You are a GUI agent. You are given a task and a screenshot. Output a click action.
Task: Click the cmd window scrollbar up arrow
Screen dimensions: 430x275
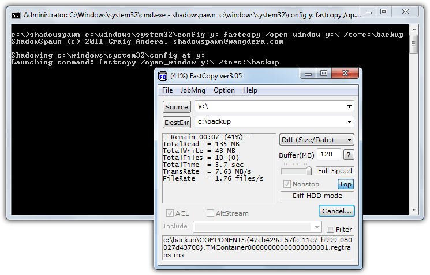[414, 29]
